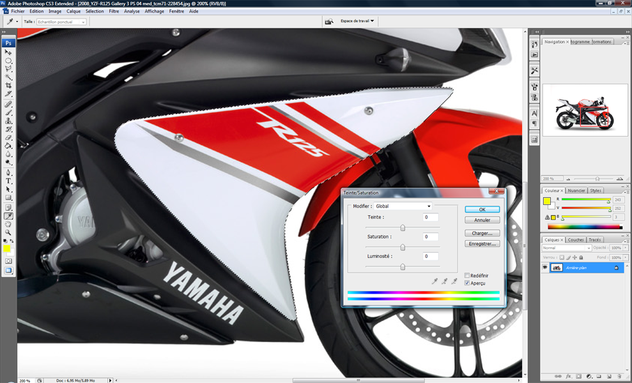Screen dimensions: 632x383
Task: Open the Opacité arrow flyout
Action: pos(626,248)
